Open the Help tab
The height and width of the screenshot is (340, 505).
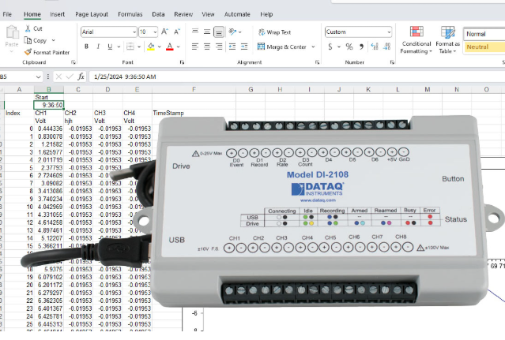click(x=266, y=14)
